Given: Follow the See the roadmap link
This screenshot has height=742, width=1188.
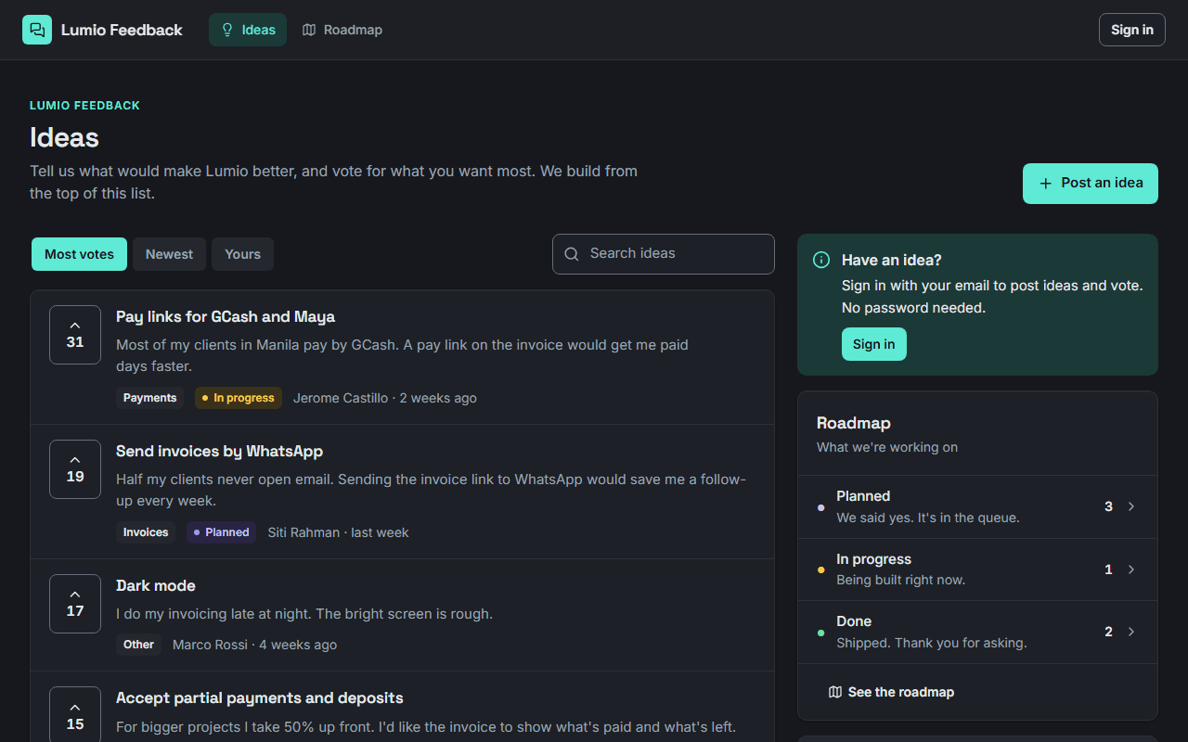Looking at the screenshot, I should coord(891,692).
